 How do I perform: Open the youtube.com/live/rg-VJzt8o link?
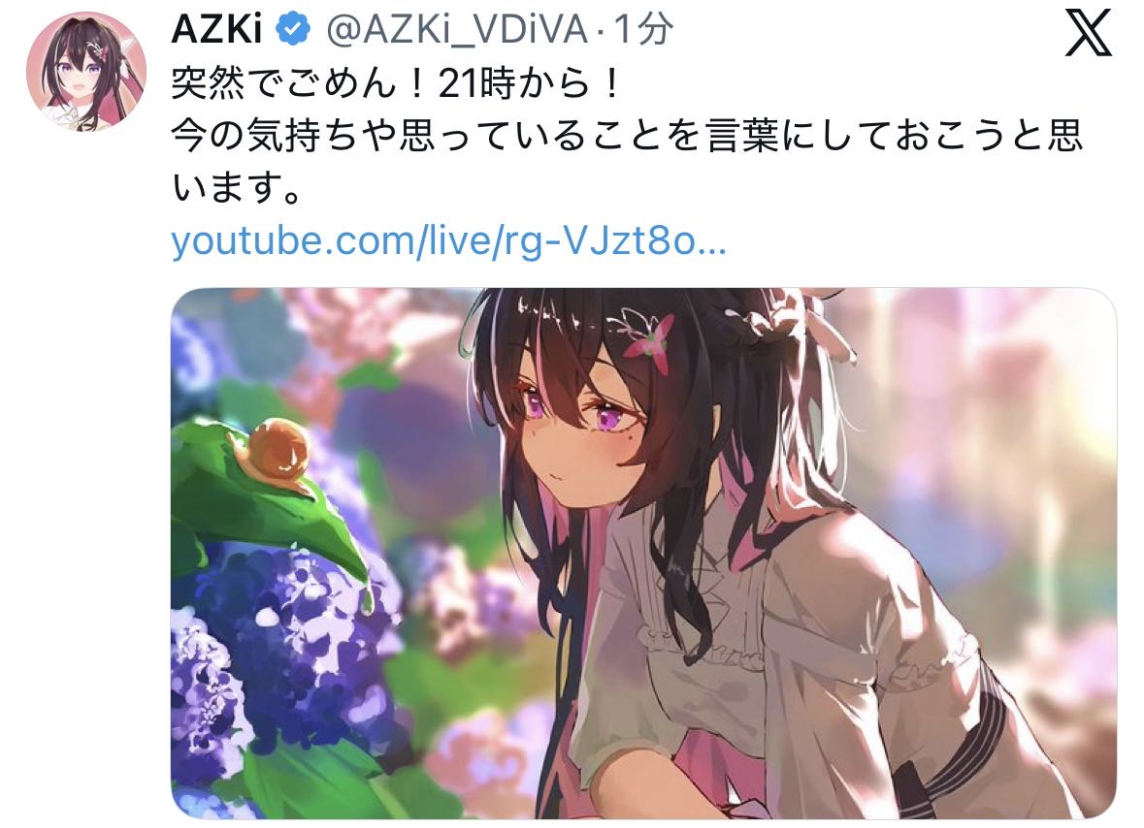(448, 240)
